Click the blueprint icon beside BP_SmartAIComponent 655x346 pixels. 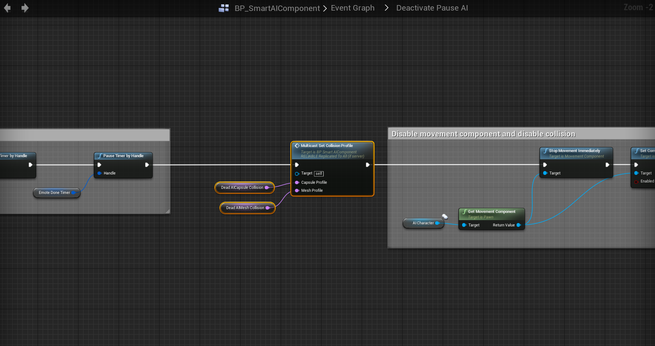[224, 8]
